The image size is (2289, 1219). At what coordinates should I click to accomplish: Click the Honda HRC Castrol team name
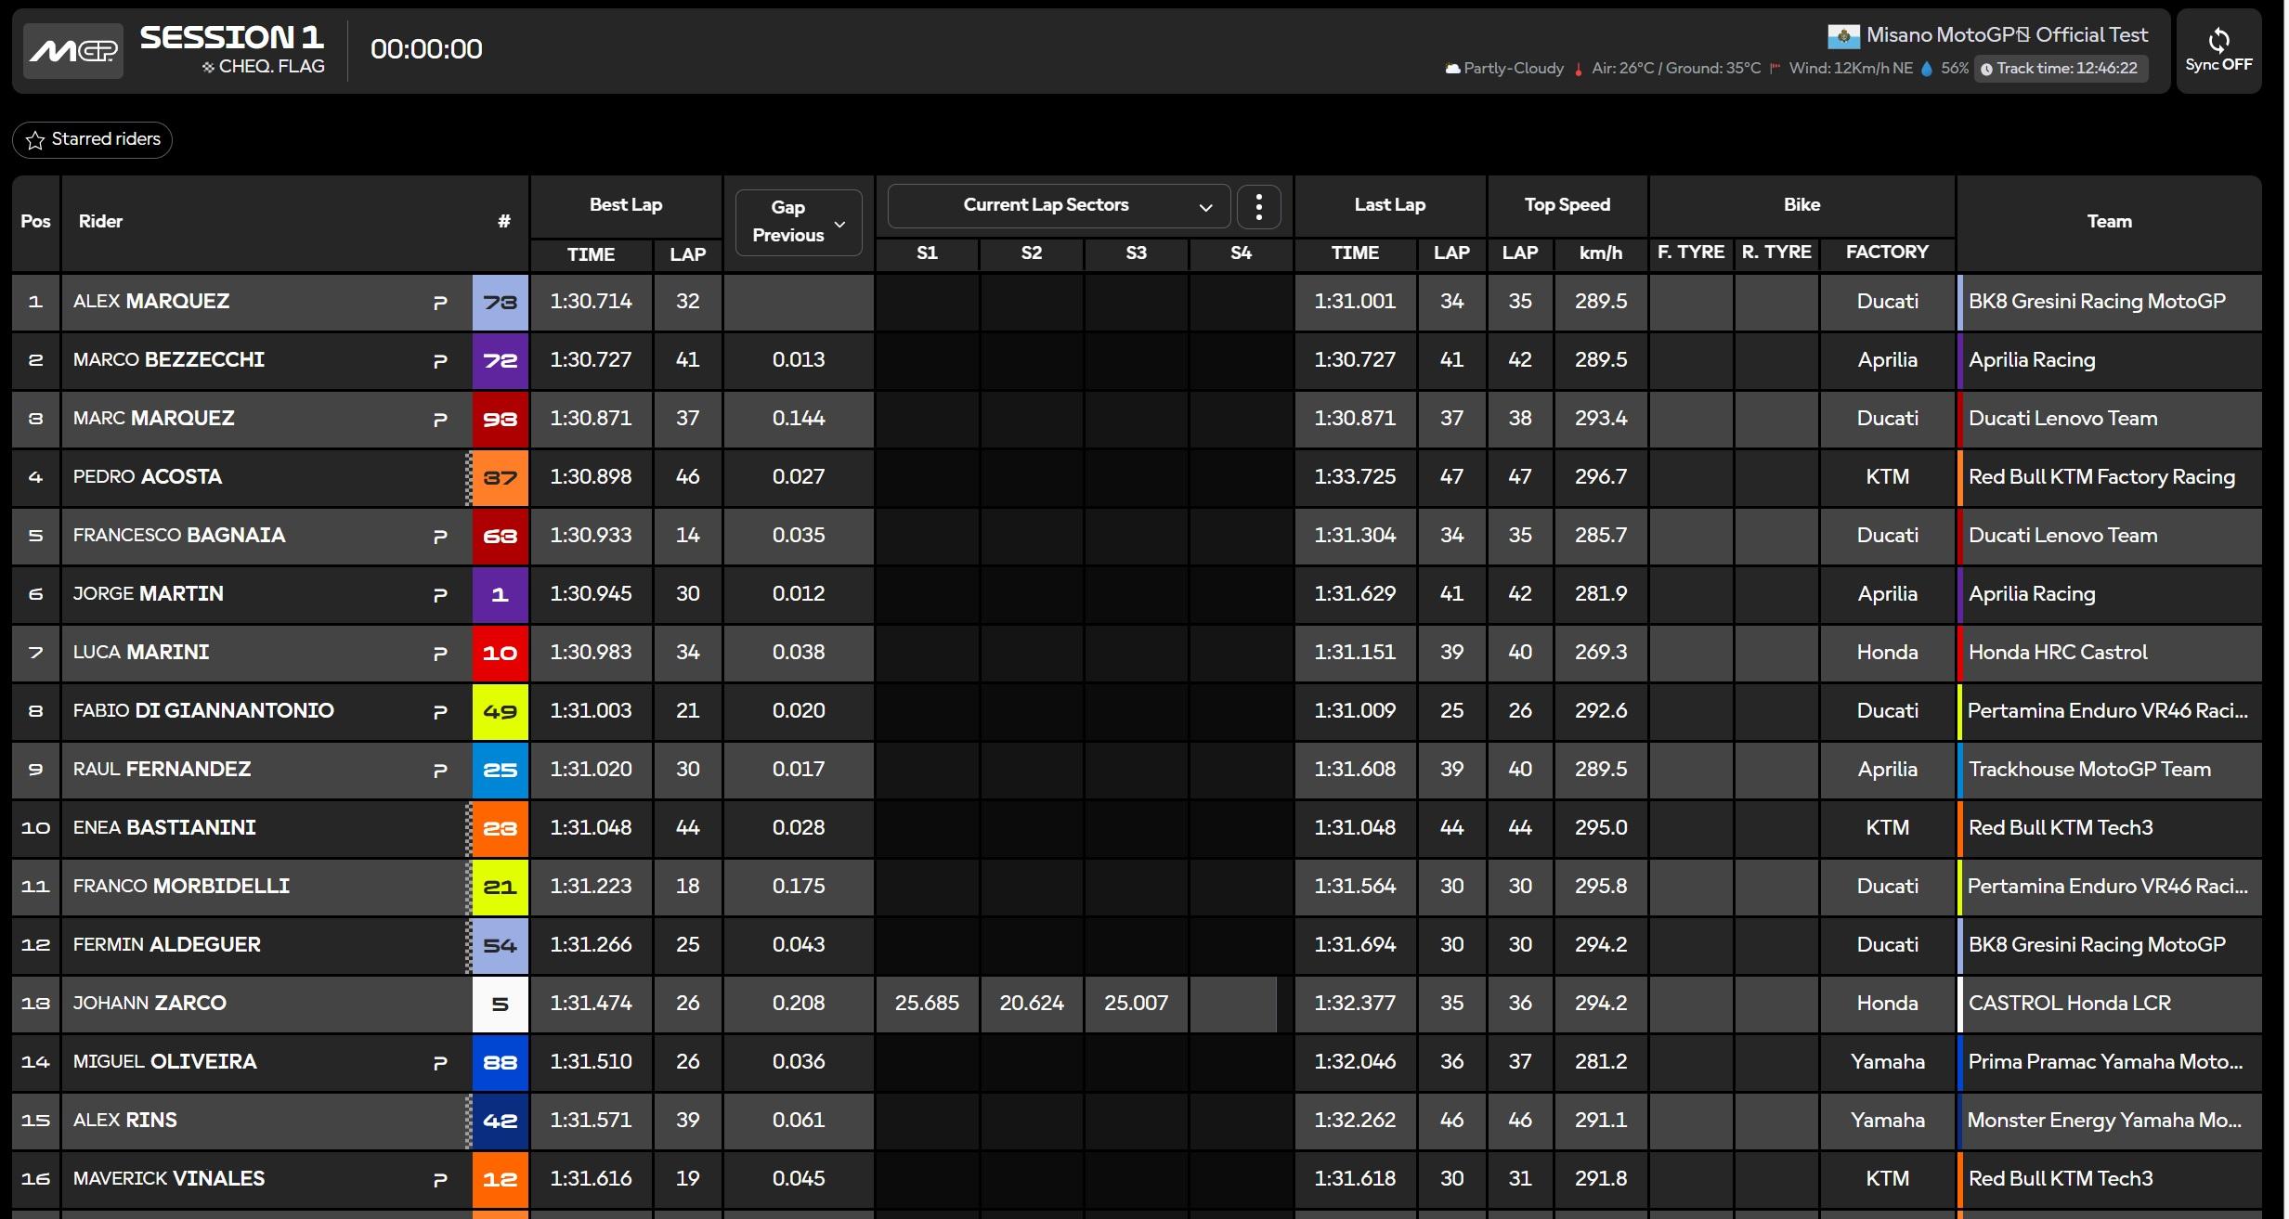(2058, 653)
